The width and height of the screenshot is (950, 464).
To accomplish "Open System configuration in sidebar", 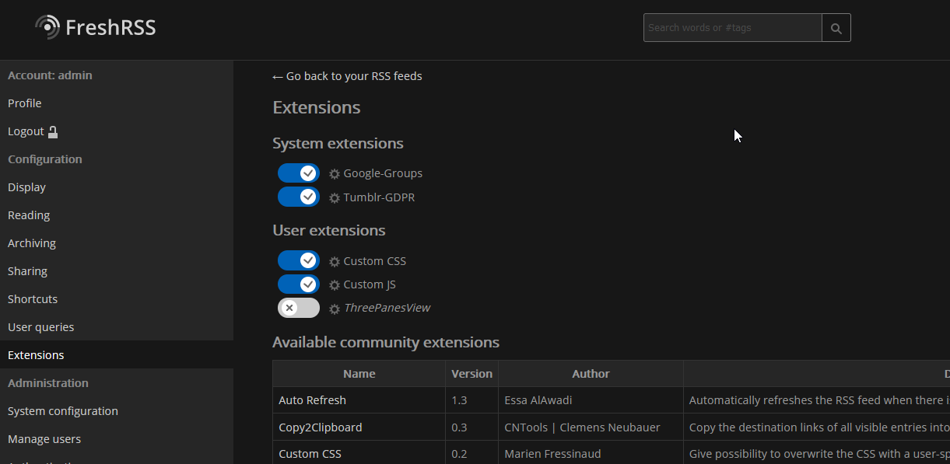I will click(63, 411).
